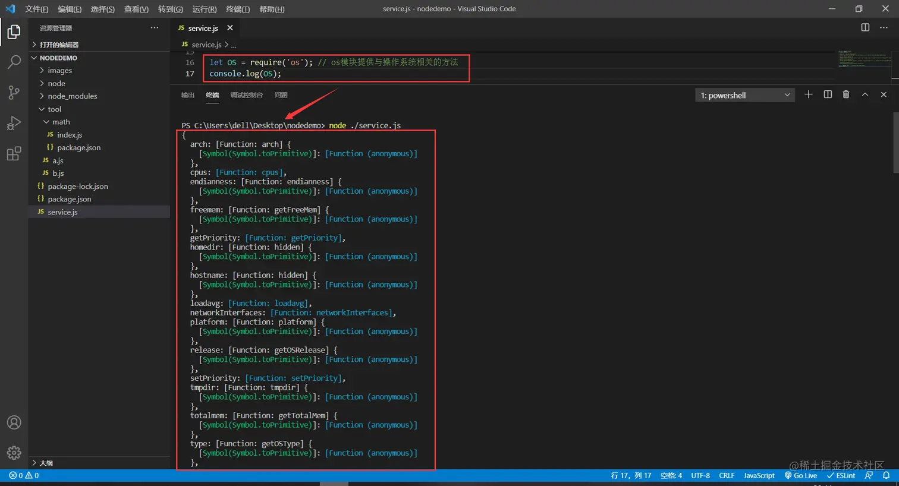Viewport: 899px width, 486px height.
Task: Start Go Live server
Action: (801, 475)
